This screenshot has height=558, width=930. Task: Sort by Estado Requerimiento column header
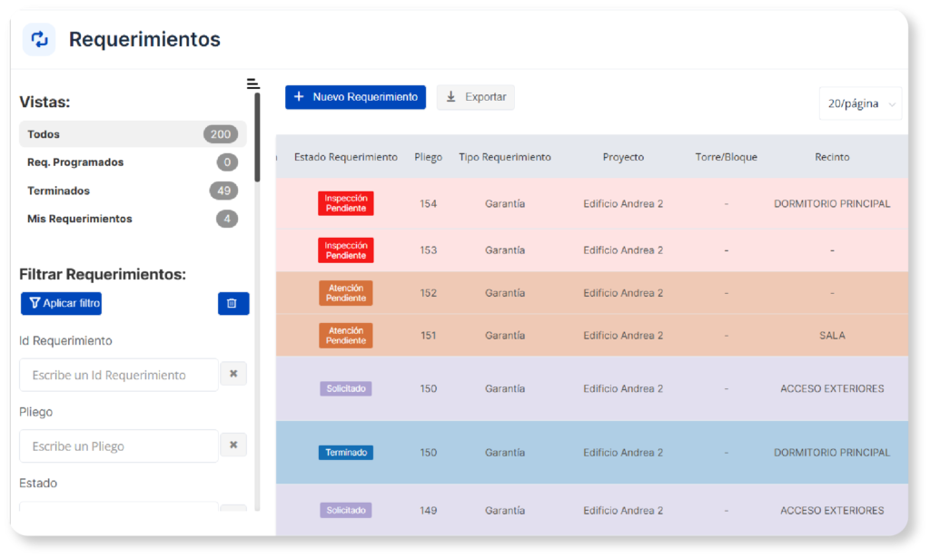coord(346,157)
